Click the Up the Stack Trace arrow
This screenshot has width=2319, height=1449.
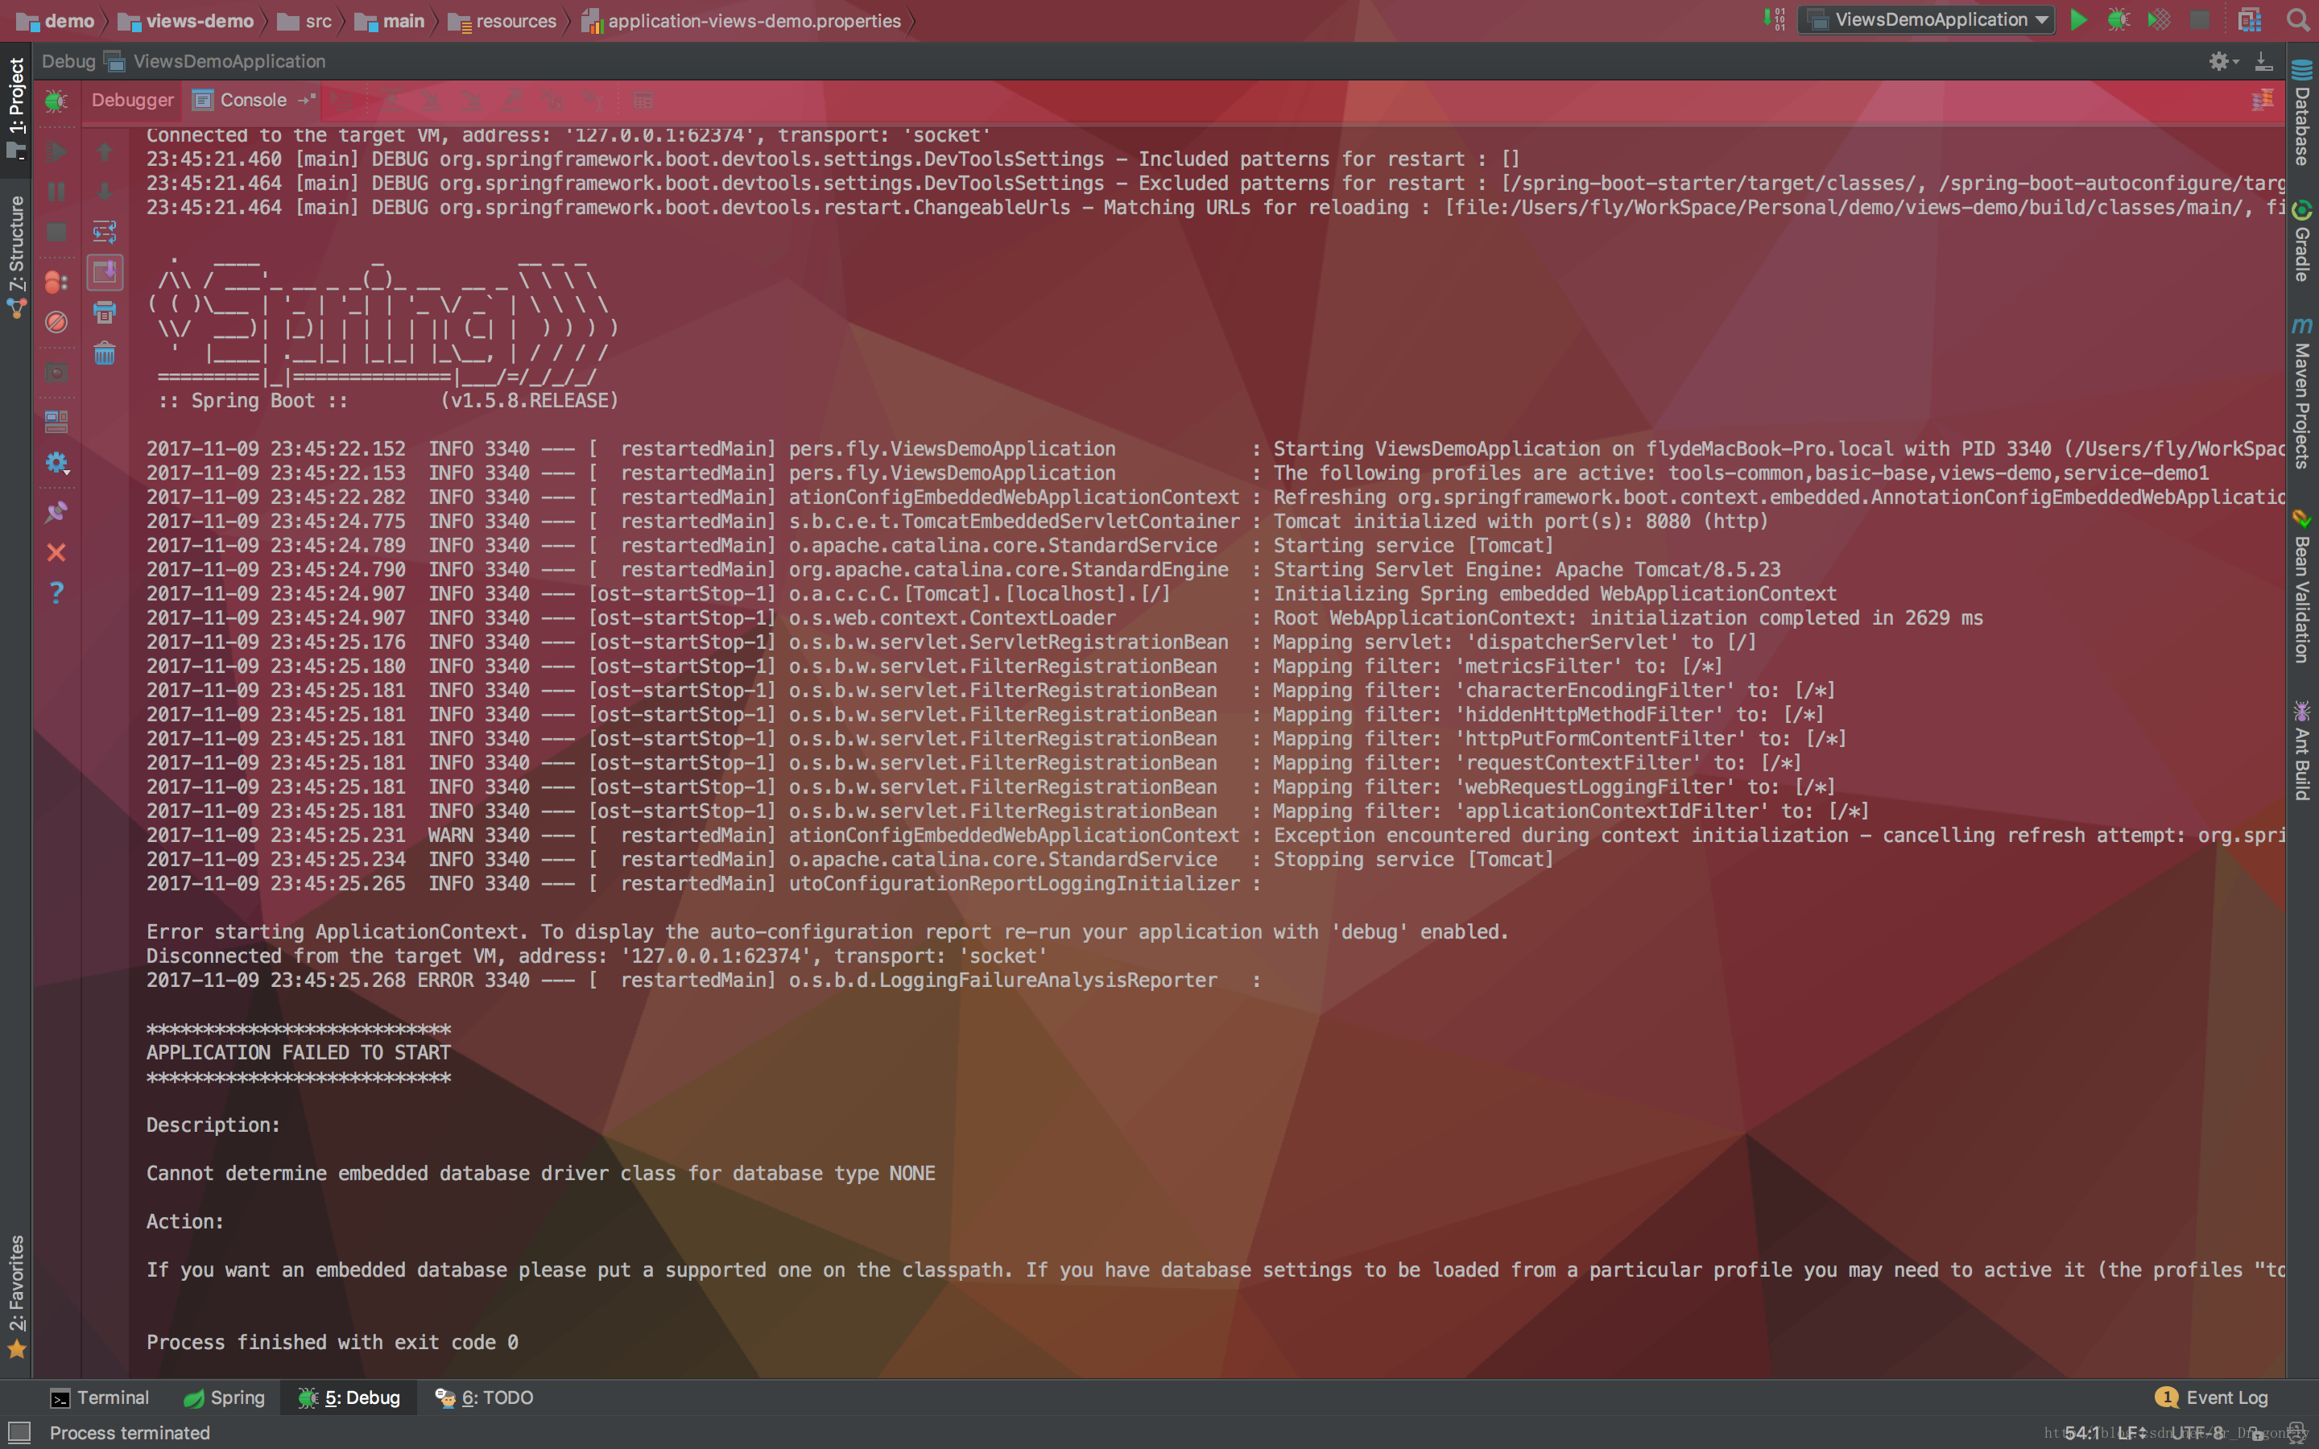105,151
